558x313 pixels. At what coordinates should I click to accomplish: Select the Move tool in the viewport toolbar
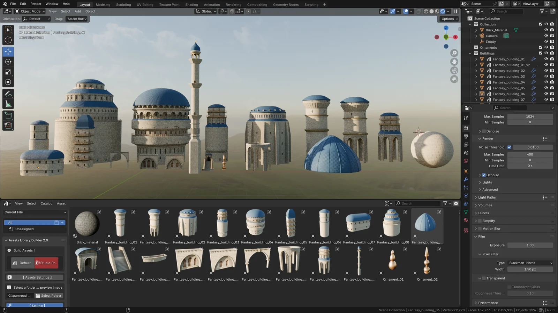click(x=8, y=51)
